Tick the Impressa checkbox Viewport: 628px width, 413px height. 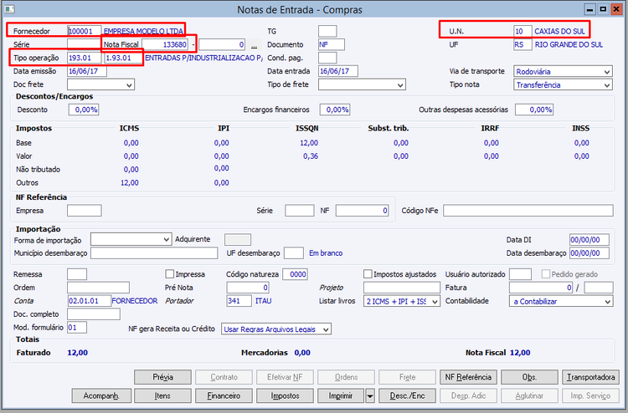pyautogui.click(x=169, y=274)
